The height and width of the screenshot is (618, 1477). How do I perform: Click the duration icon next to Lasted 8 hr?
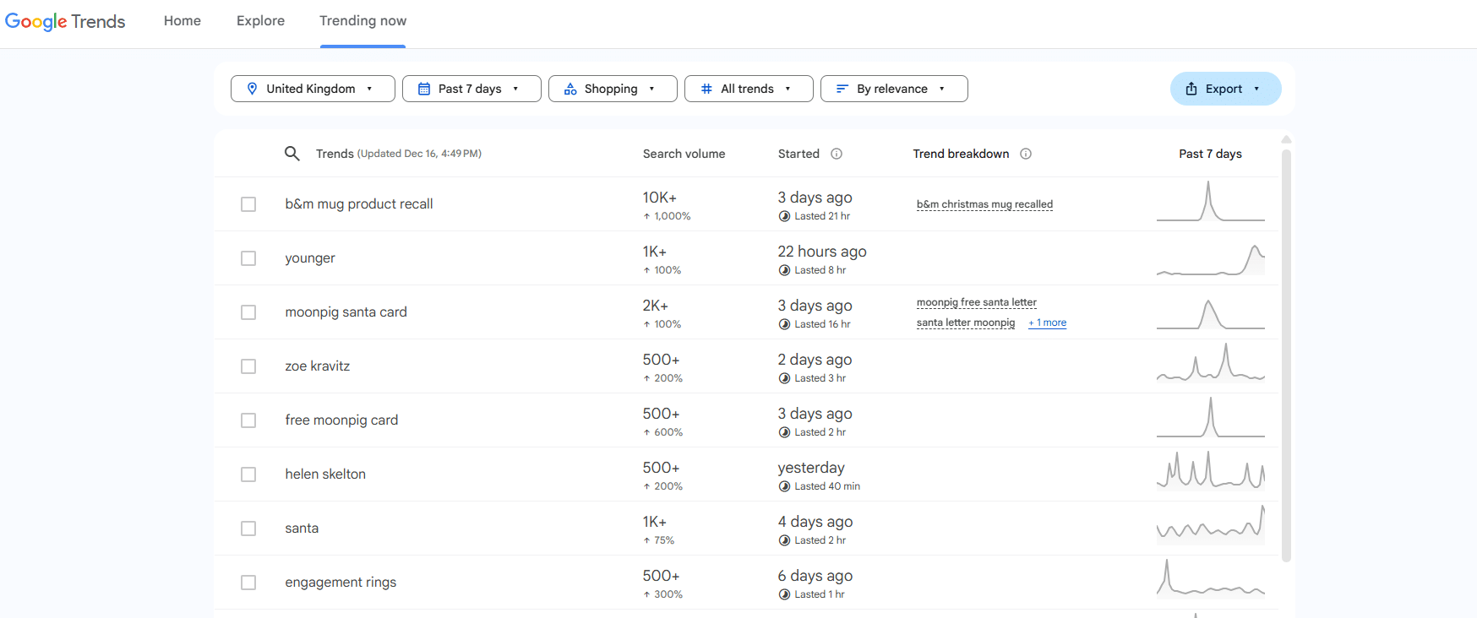pyautogui.click(x=784, y=270)
